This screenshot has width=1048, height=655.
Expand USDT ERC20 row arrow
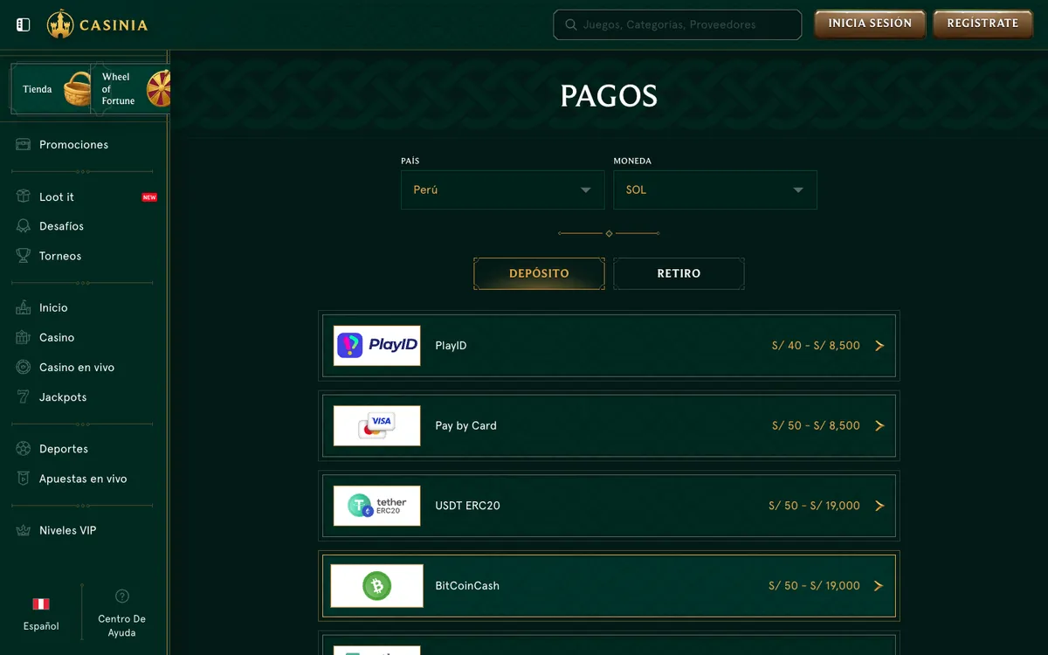coord(879,506)
